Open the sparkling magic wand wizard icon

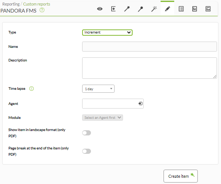tap(154, 9)
